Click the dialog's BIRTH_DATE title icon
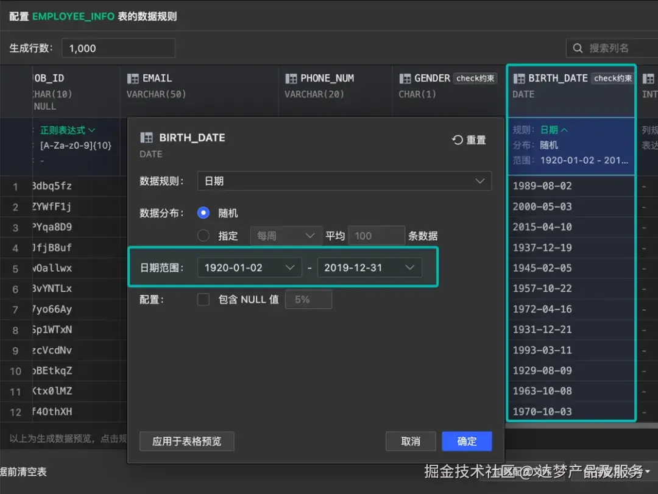Viewport: 658px width, 494px height. coord(146,138)
